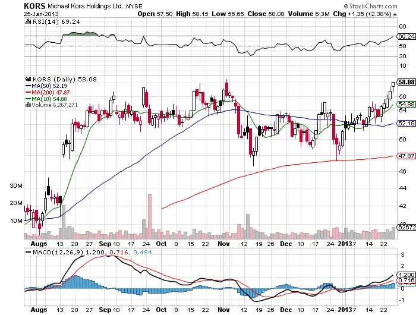416x315 pixels.
Task: Click the RSI(14) 69.24 legend label
Action: pyautogui.click(x=56, y=21)
